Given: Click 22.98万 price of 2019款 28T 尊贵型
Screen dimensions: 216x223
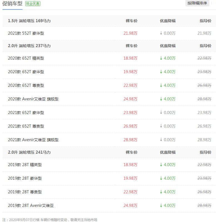Looking at the screenshot, I should click(x=130, y=192).
